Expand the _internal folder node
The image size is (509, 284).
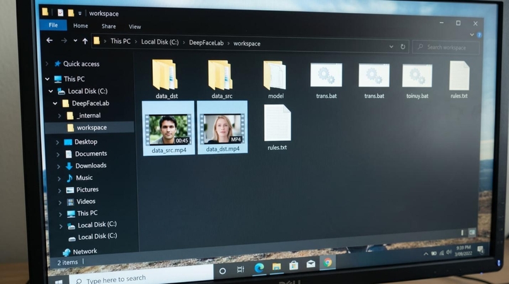click(59, 115)
